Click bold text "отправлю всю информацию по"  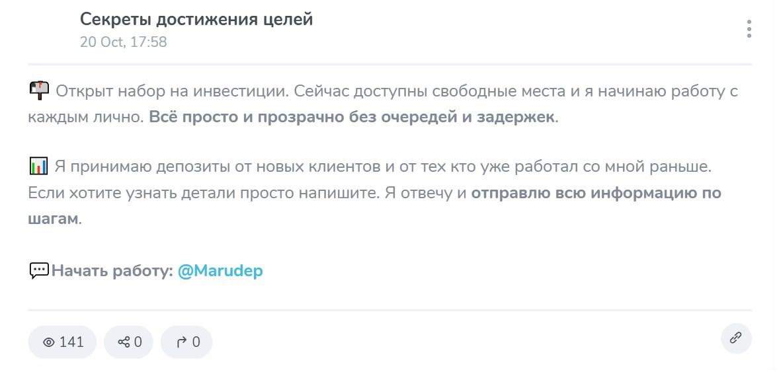(x=595, y=194)
